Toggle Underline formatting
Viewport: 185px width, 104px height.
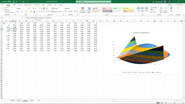(x=22, y=12)
